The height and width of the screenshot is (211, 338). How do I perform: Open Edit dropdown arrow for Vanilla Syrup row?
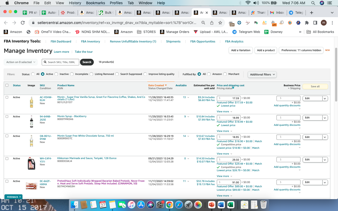tap(325, 98)
